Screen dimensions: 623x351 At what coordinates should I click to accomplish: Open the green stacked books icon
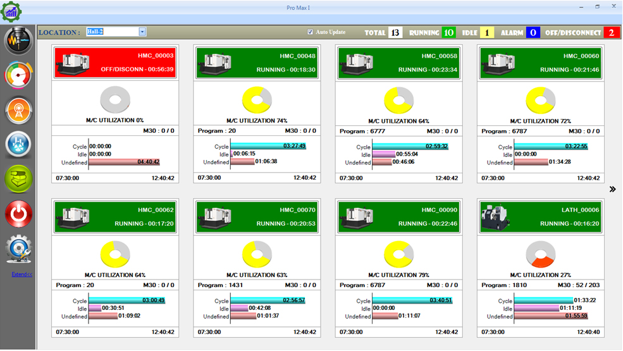pos(18,179)
